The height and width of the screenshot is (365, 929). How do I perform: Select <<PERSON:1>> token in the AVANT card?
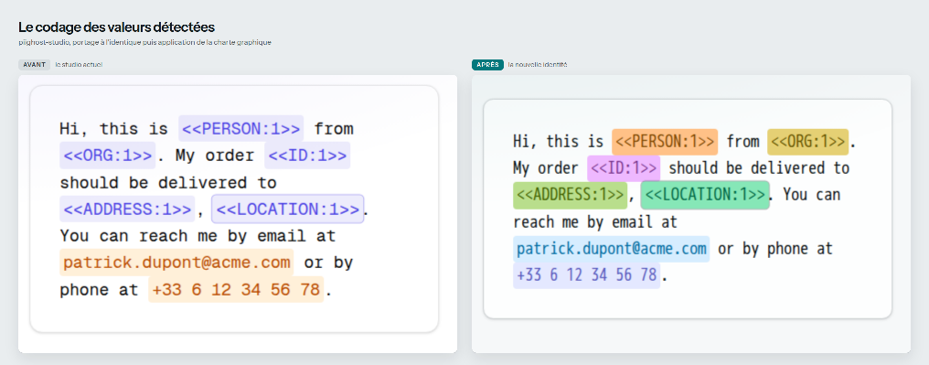tap(241, 129)
